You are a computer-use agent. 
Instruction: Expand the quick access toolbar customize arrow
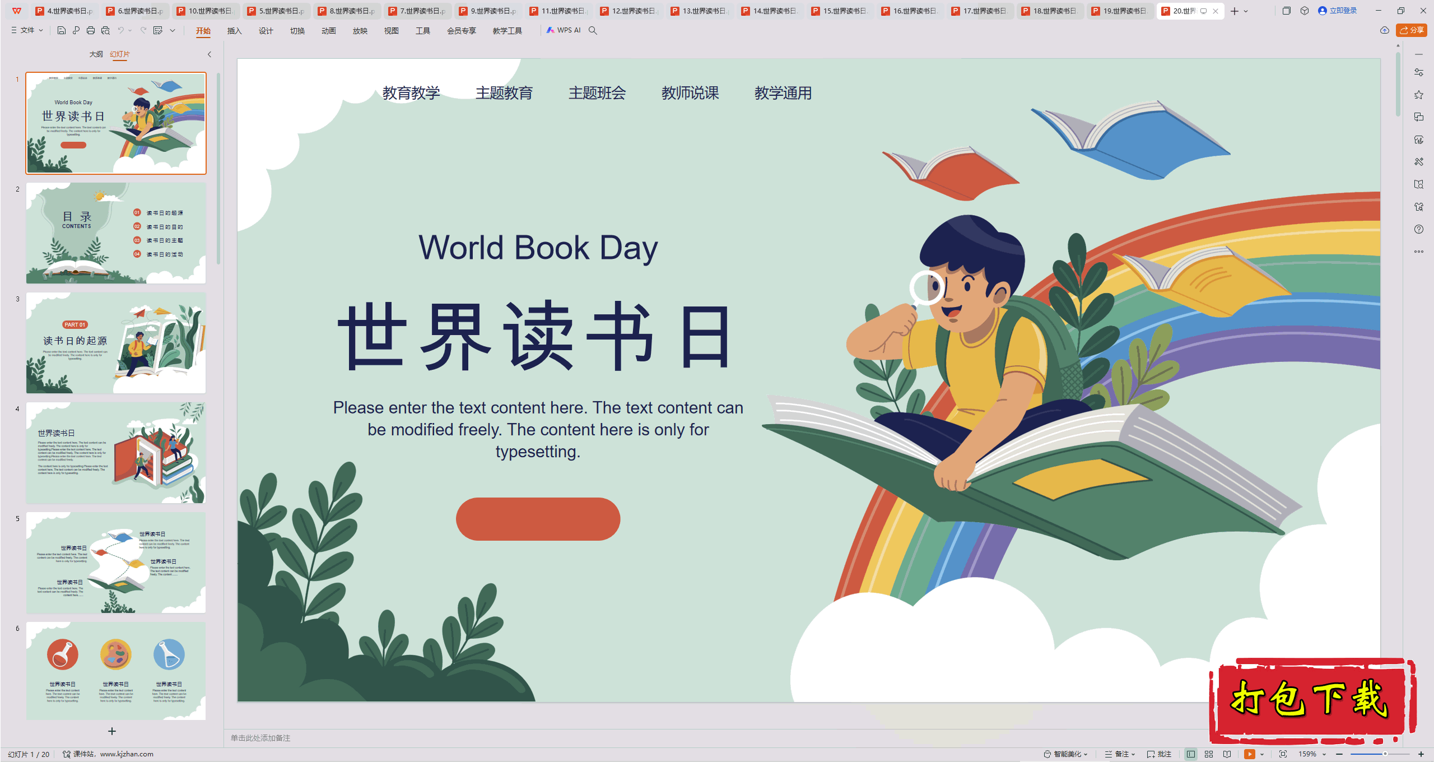[x=173, y=30]
